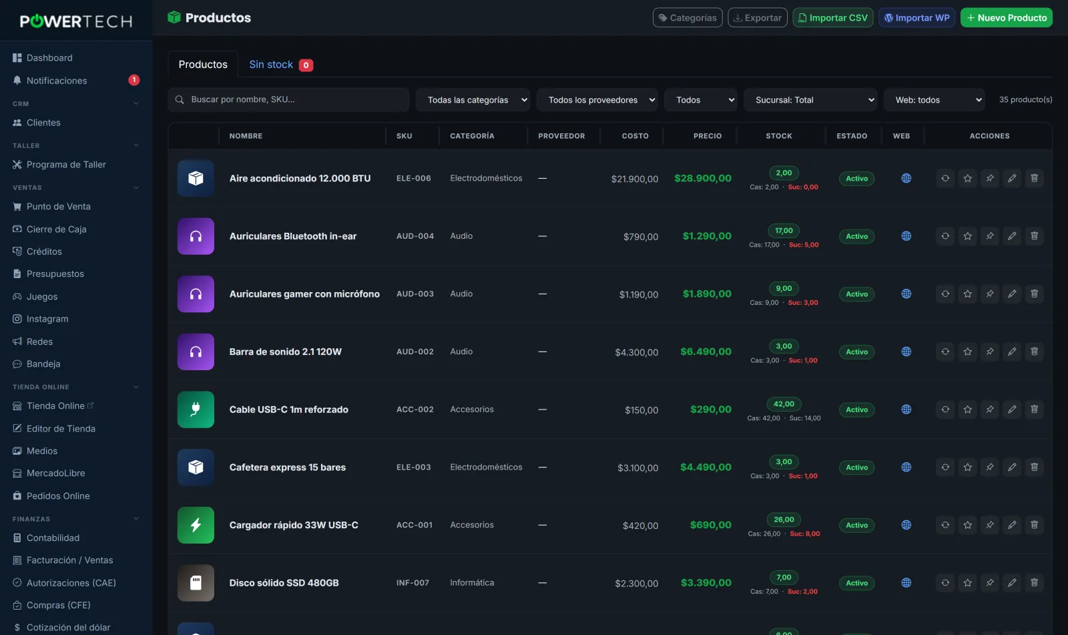Click the product search field

(x=288, y=100)
